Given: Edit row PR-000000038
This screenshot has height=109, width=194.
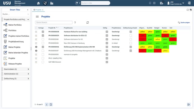Looking at the screenshot, I should tap(36, 32).
